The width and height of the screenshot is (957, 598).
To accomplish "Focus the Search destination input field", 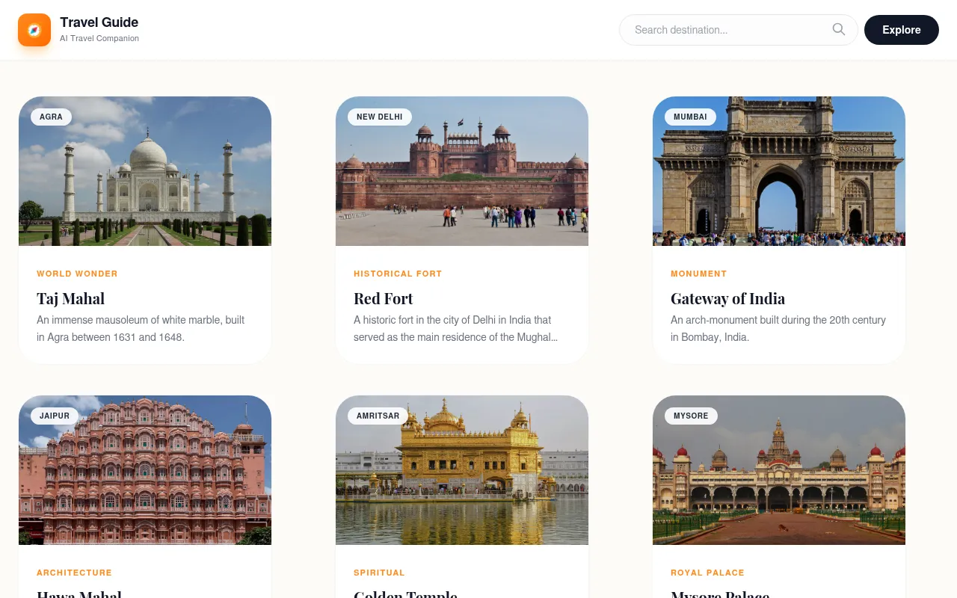I will click(738, 30).
